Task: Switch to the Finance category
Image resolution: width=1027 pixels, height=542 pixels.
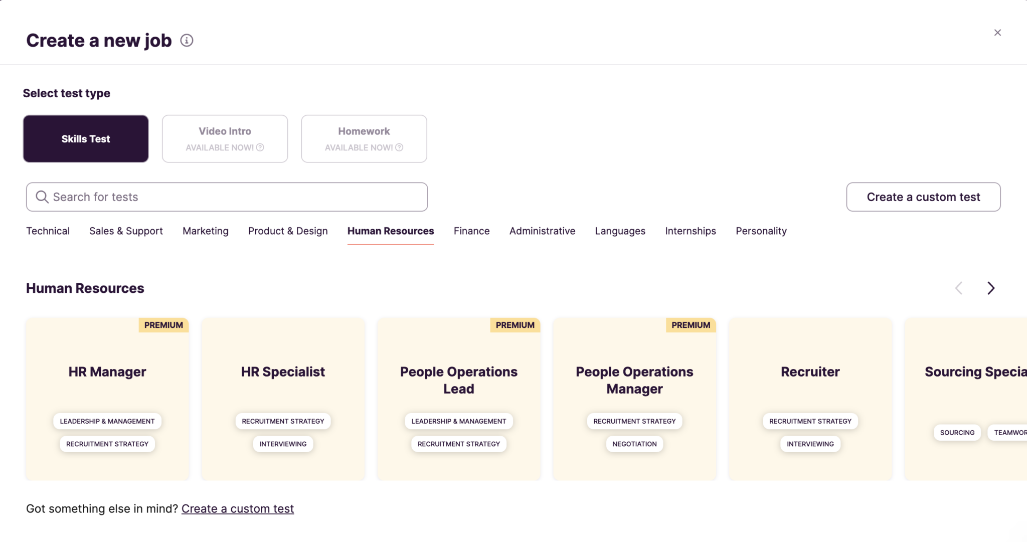Action: pyautogui.click(x=471, y=231)
